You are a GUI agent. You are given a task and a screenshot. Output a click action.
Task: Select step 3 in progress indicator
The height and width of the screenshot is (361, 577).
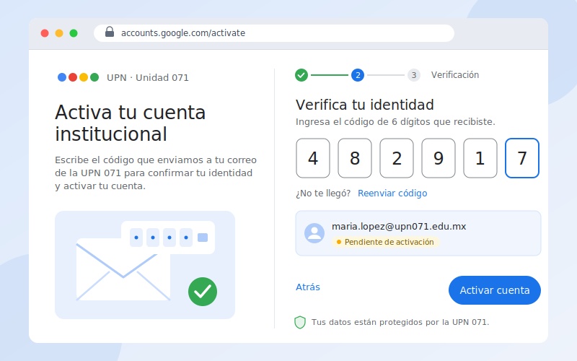[413, 75]
